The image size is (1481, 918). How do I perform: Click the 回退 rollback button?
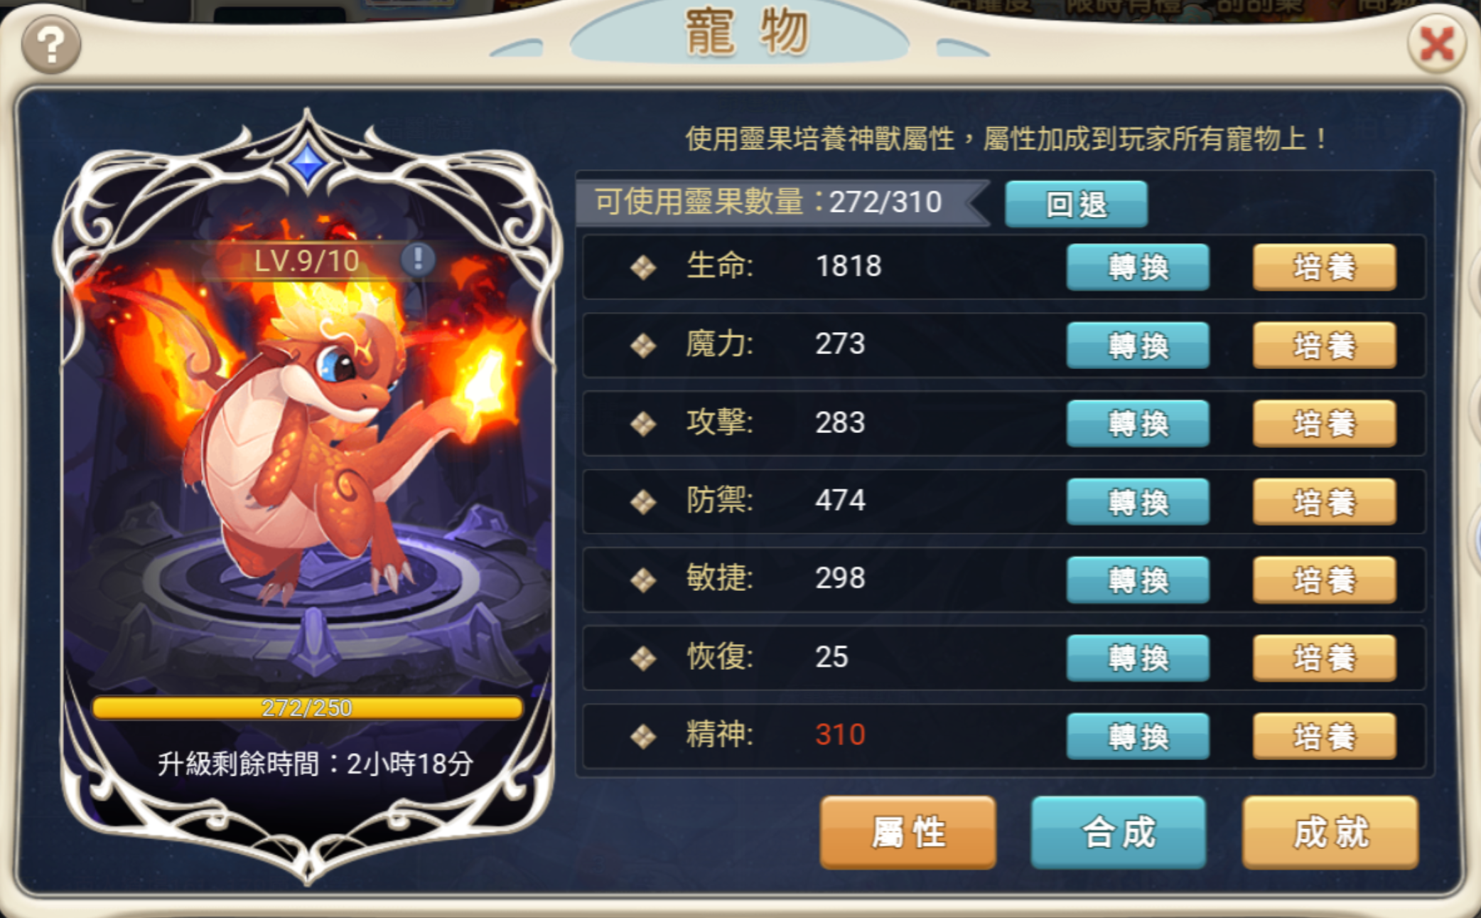pos(1076,204)
